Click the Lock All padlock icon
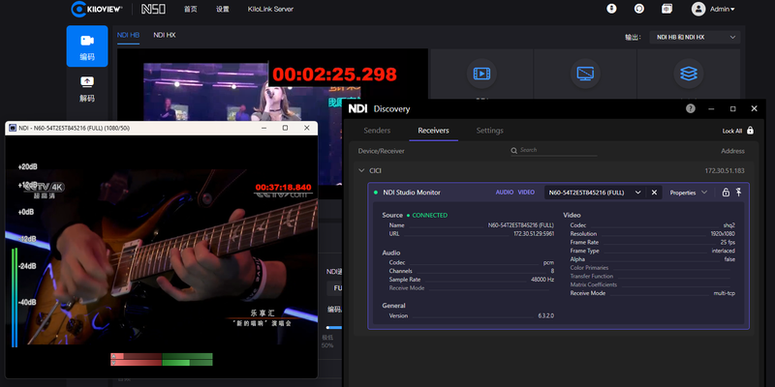The image size is (775, 387). click(x=750, y=131)
